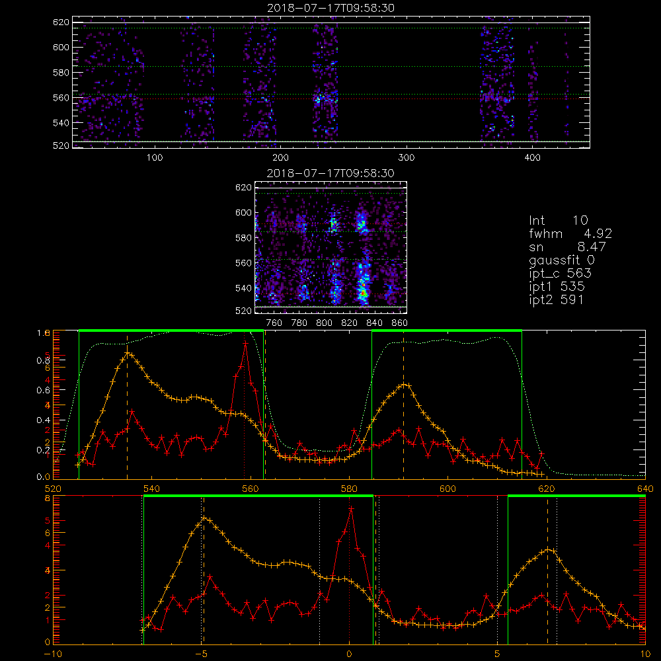Click y-axis label 600 on middle panel

coord(243,212)
